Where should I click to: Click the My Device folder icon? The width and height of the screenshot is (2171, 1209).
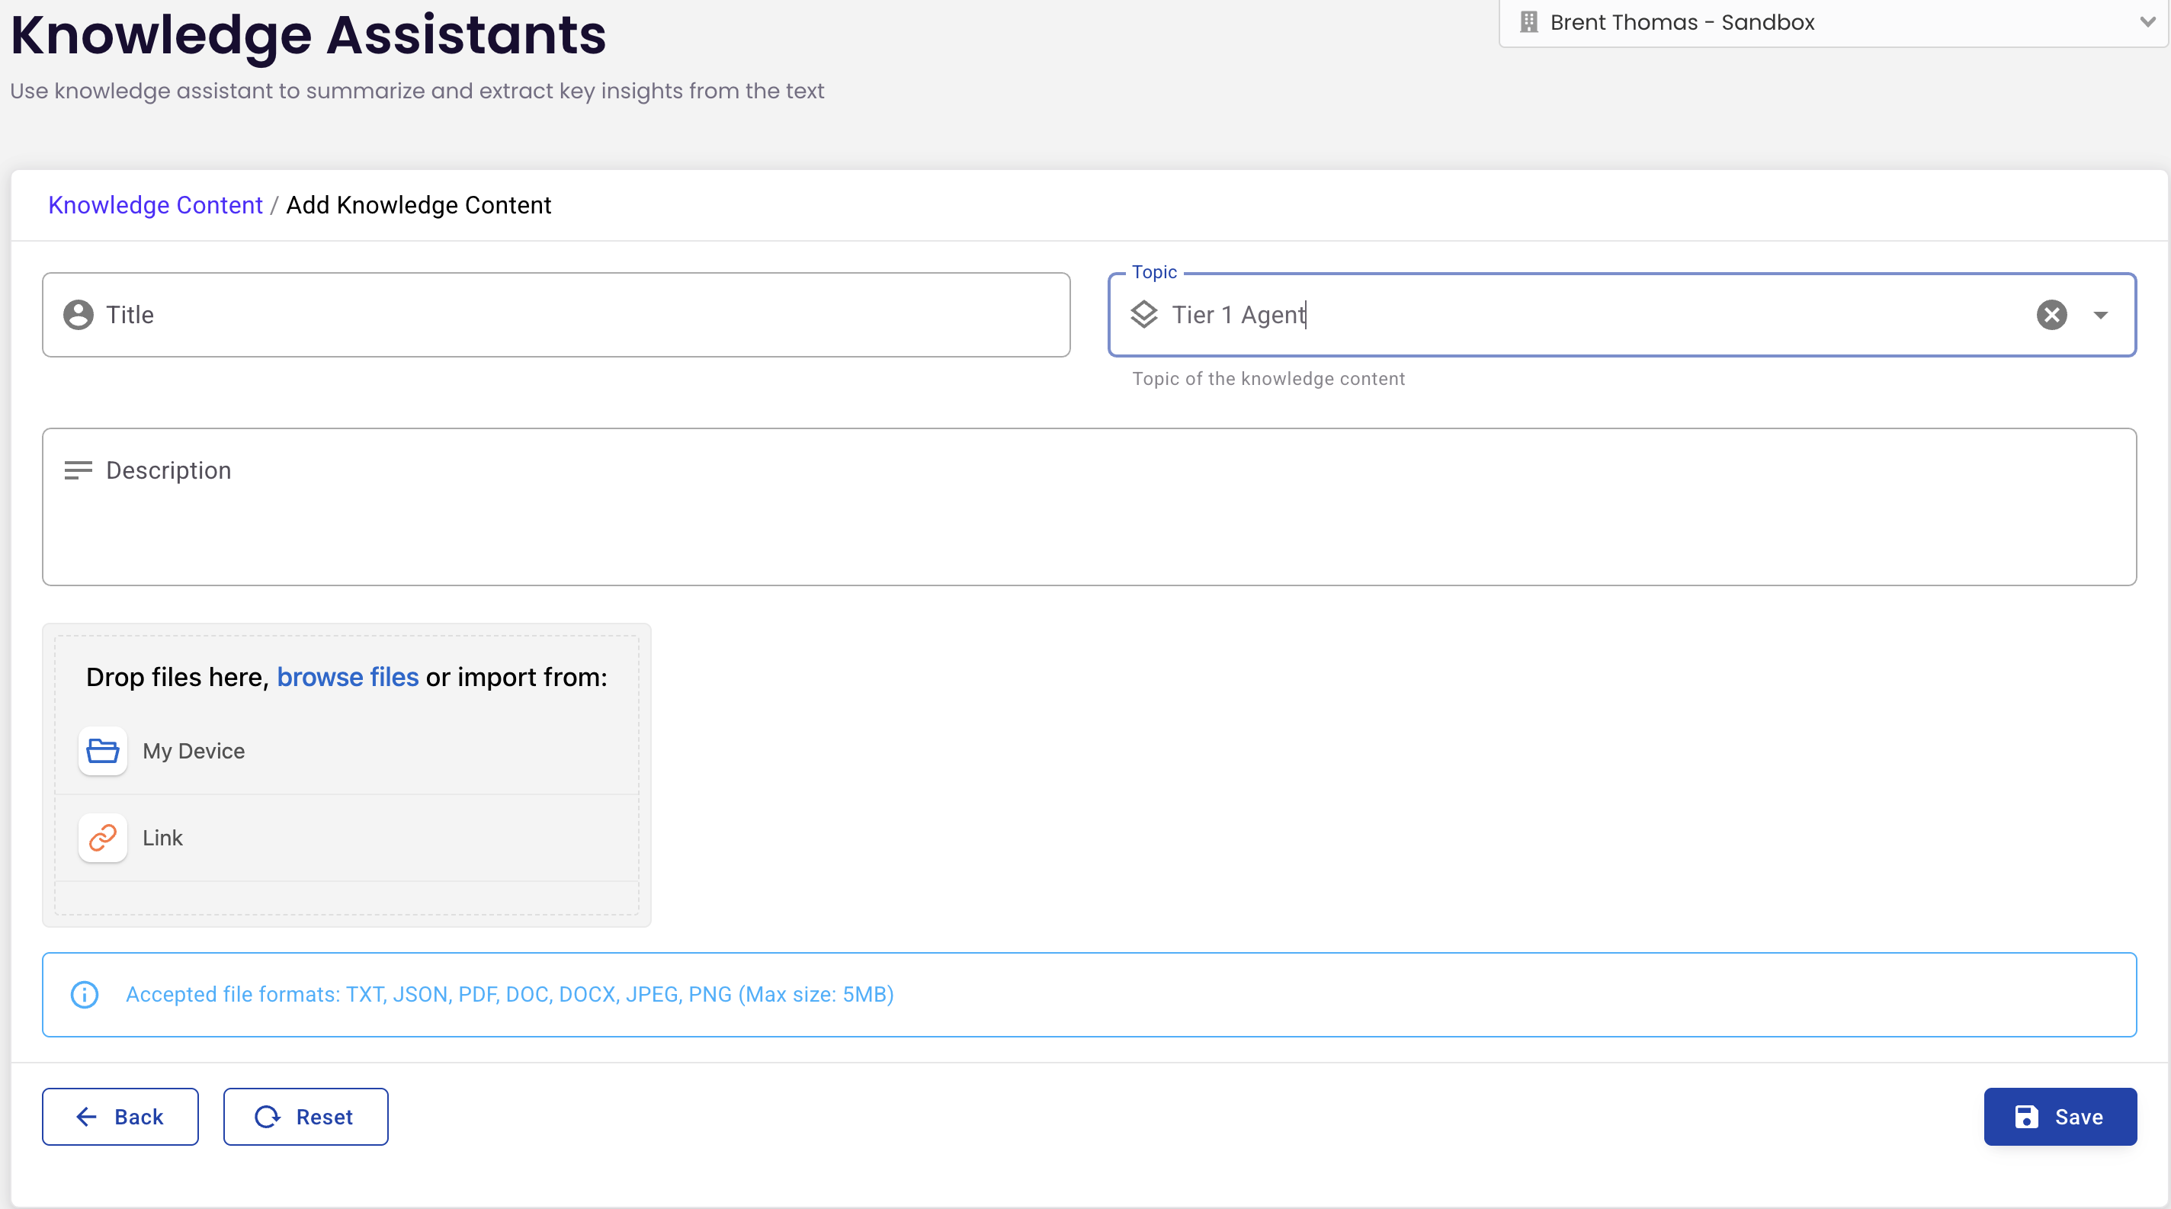click(x=103, y=751)
